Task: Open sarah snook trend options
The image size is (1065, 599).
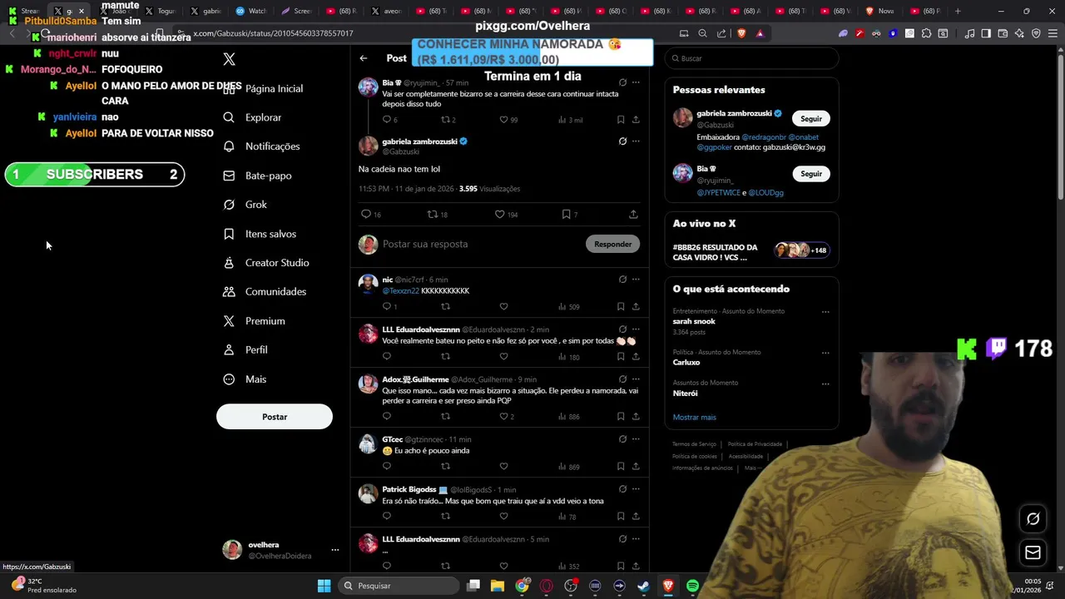Action: click(825, 312)
